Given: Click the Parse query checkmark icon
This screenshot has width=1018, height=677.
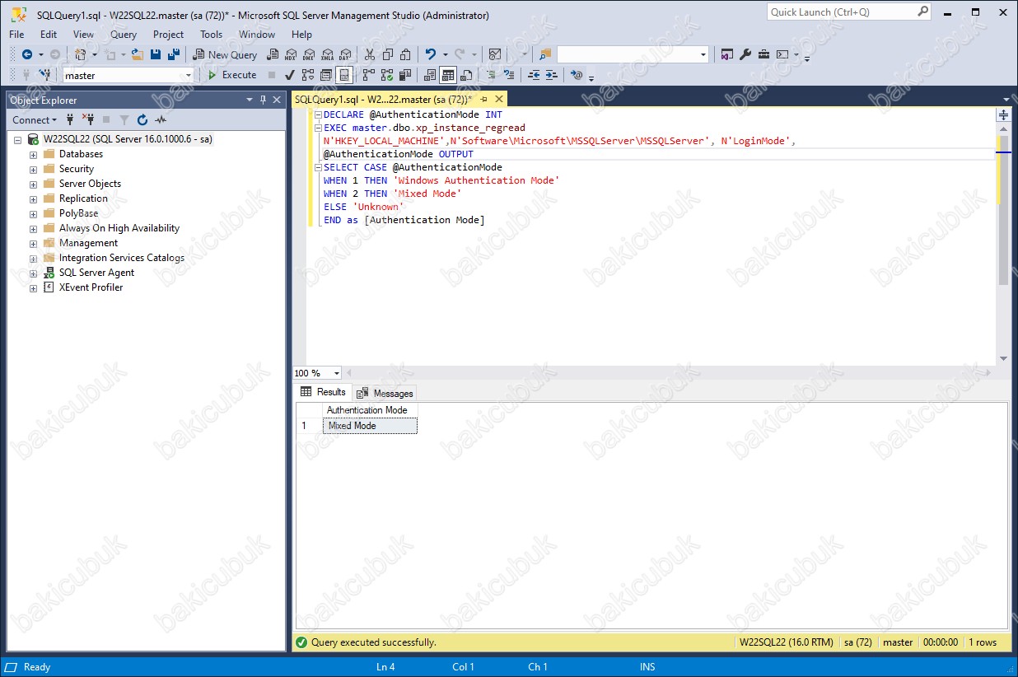Looking at the screenshot, I should [x=290, y=75].
